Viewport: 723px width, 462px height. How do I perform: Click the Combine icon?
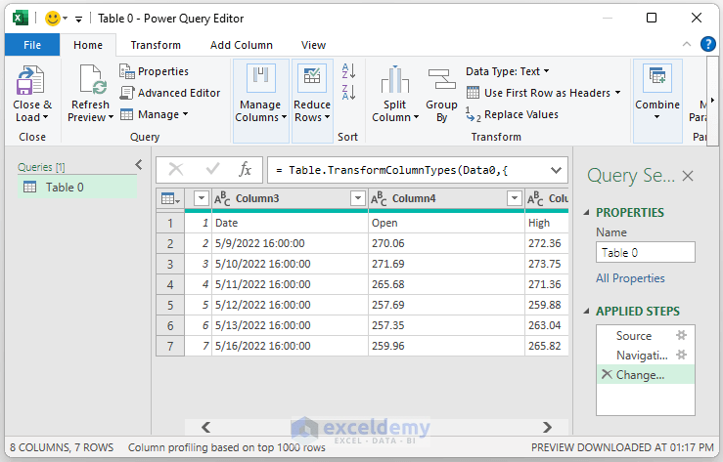tap(657, 78)
